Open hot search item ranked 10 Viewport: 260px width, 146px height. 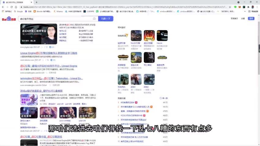132,141
